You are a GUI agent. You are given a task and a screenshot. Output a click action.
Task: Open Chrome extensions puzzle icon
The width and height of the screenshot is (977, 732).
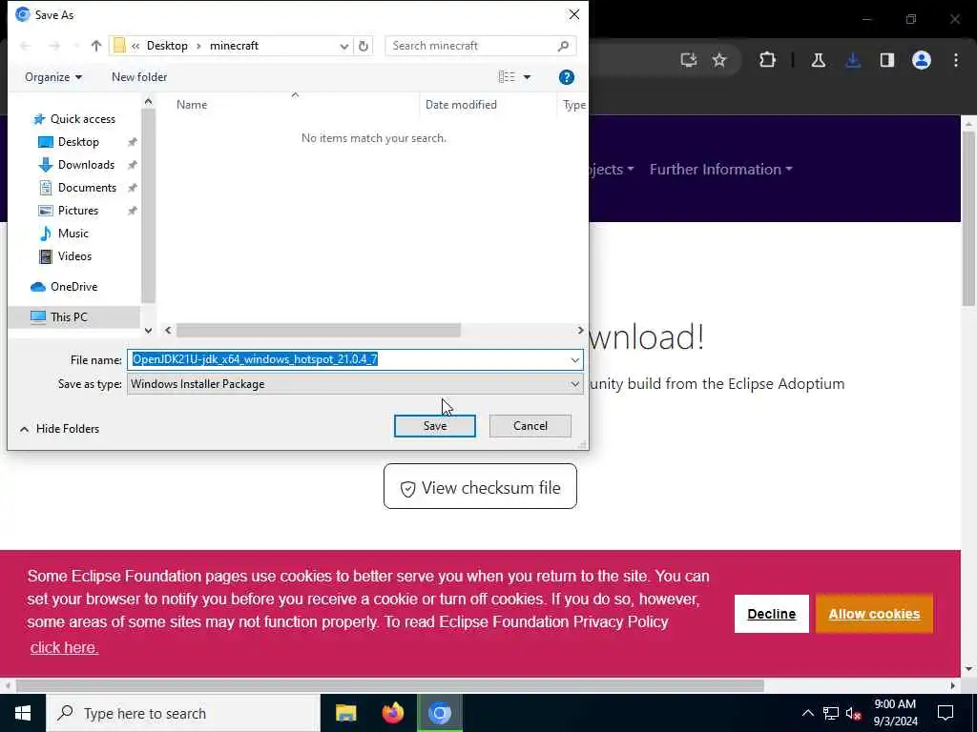pyautogui.click(x=768, y=60)
